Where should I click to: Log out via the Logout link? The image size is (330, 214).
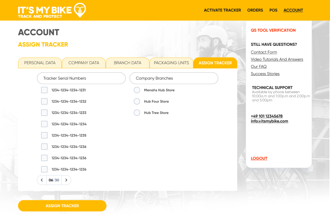point(259,158)
